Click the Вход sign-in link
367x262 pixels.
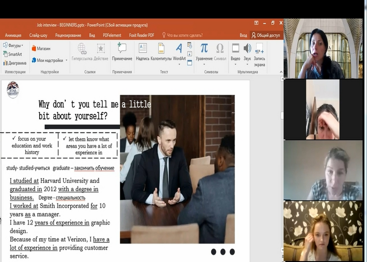[x=243, y=35]
